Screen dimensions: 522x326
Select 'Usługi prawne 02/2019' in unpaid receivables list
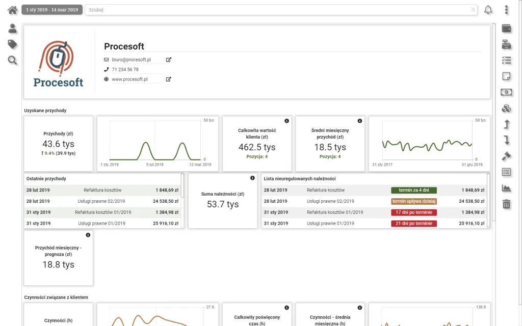374,201
